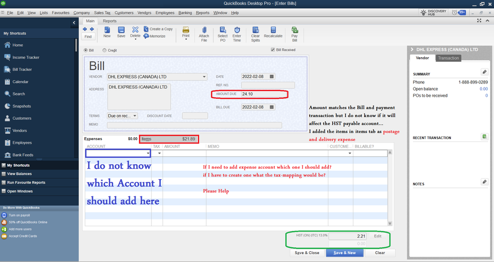Select the Bill radio button
The height and width of the screenshot is (262, 494).
click(x=86, y=50)
